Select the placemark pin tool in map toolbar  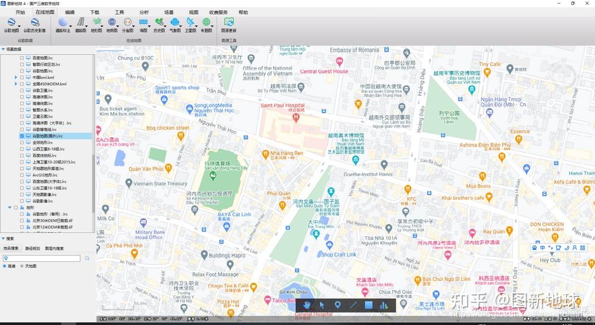pos(337,305)
